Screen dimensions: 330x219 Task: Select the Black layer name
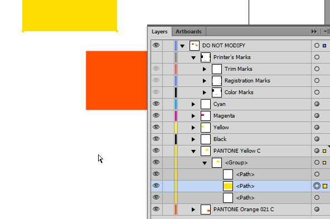pos(220,139)
